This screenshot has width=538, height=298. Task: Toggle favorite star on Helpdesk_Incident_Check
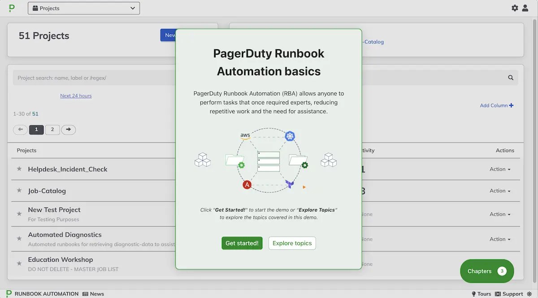pyautogui.click(x=18, y=169)
